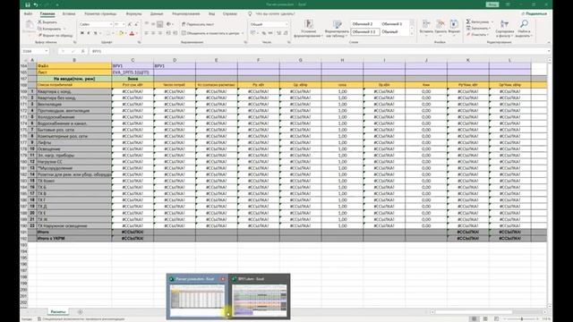Image resolution: width=573 pixels, height=322 pixels.
Task: Copy the selection with the Копировать button
Action: tap(50, 29)
